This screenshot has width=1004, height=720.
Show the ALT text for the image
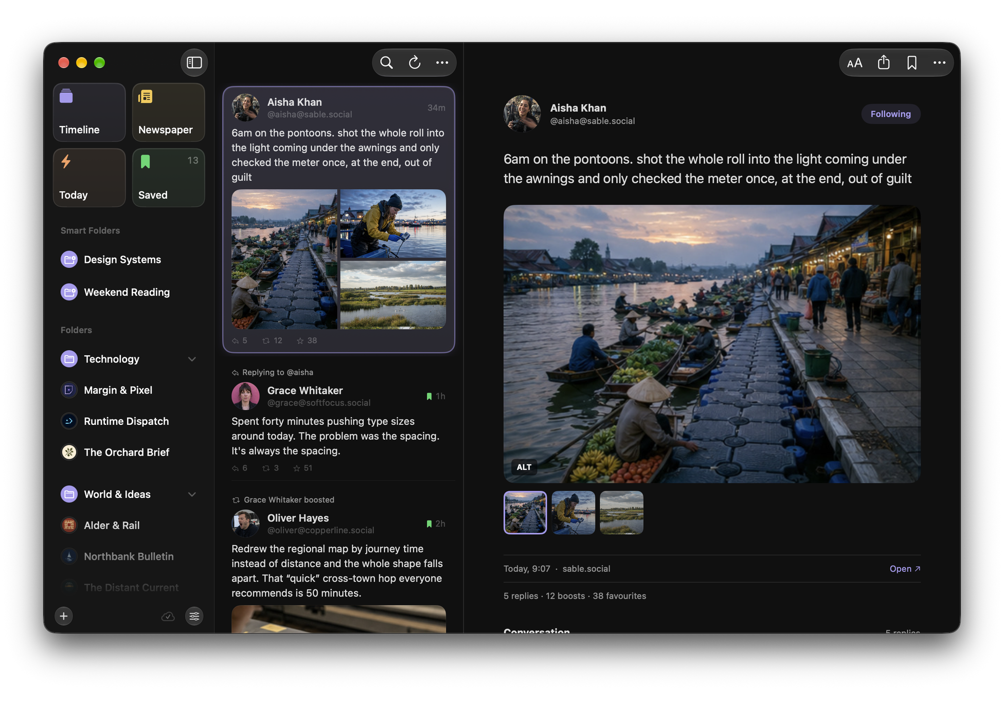tap(524, 467)
